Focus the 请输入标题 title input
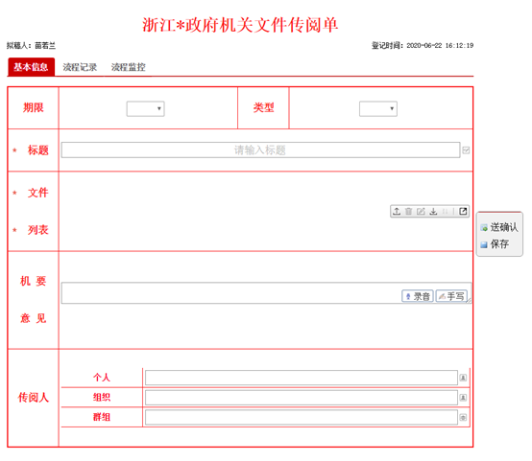Viewport: 532px width, 461px height. pyautogui.click(x=260, y=150)
